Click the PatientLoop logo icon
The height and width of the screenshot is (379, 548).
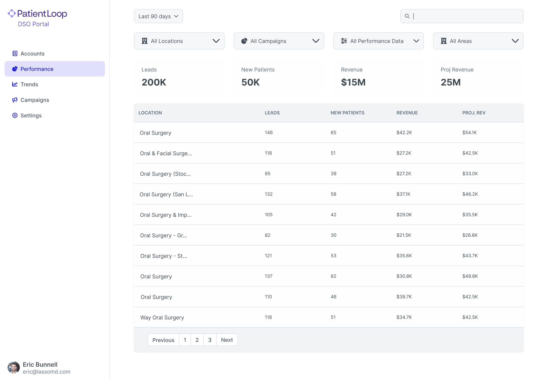[x=12, y=13]
